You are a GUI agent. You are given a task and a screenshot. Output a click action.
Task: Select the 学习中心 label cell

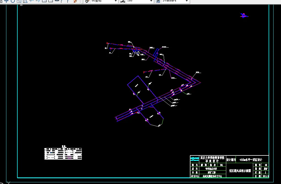pos(195,176)
